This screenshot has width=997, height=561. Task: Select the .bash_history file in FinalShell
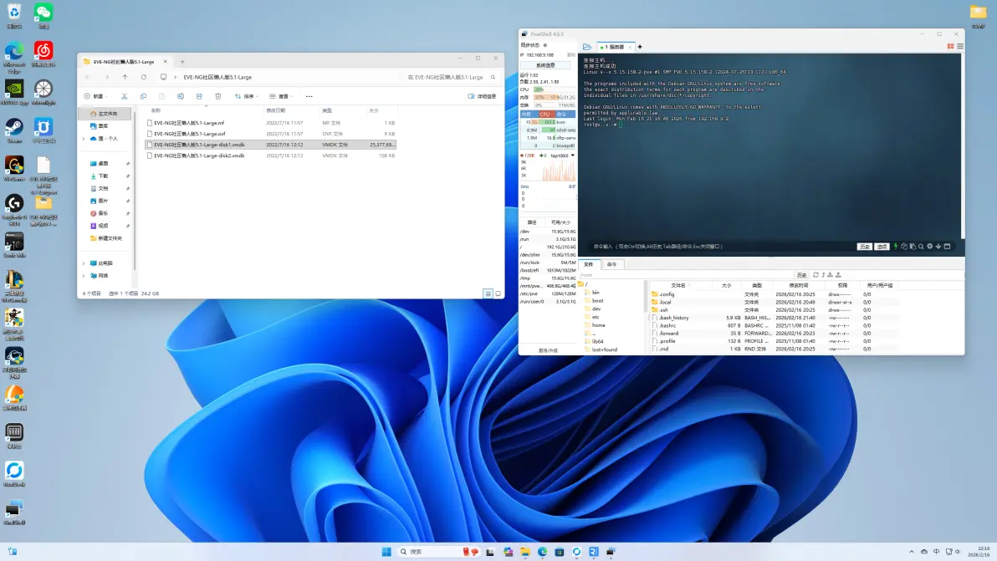pyautogui.click(x=674, y=318)
